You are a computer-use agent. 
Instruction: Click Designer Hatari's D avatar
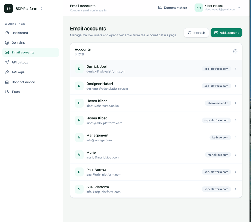[79, 86]
